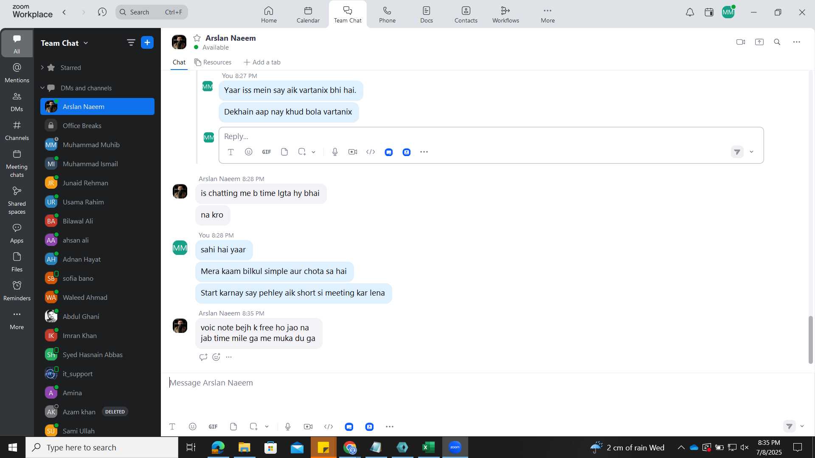Open the it_support chat

pyautogui.click(x=98, y=374)
